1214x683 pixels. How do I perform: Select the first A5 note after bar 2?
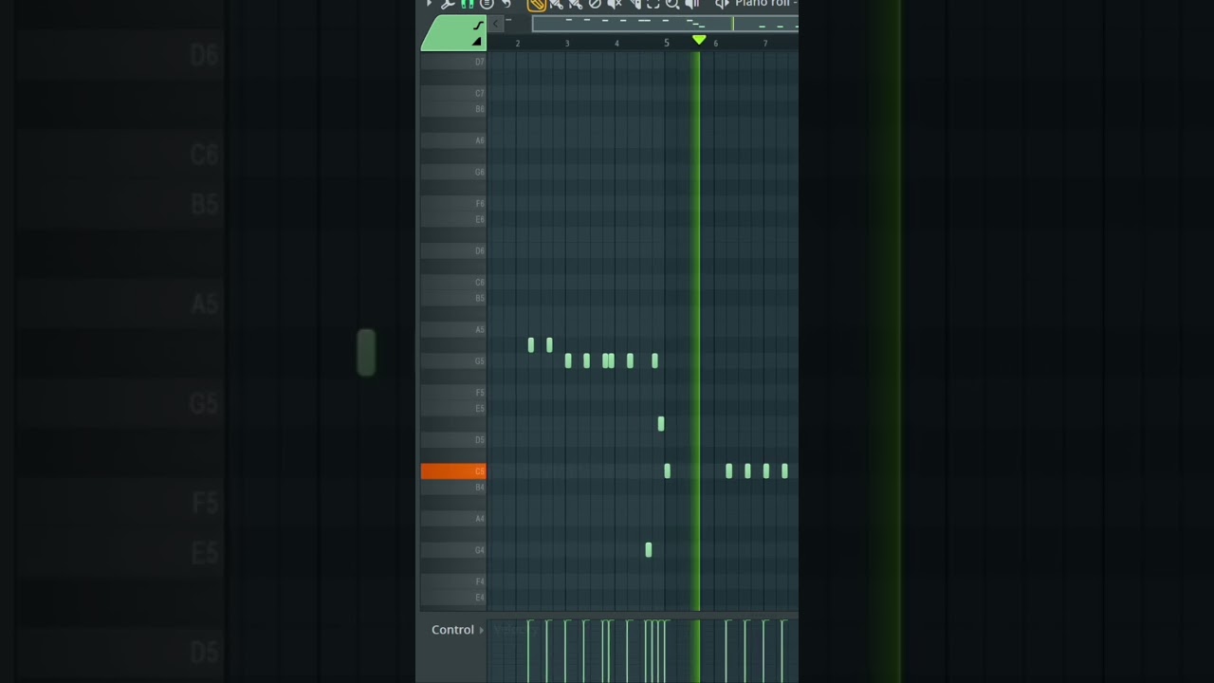pyautogui.click(x=531, y=345)
